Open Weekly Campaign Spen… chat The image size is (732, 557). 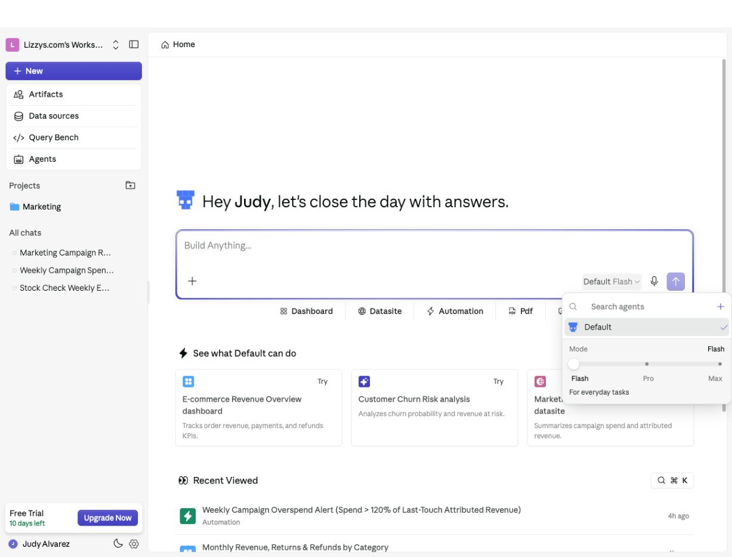click(x=66, y=270)
